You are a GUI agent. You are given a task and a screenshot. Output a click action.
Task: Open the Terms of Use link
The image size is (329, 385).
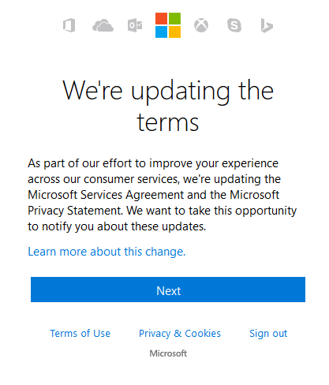click(x=80, y=334)
